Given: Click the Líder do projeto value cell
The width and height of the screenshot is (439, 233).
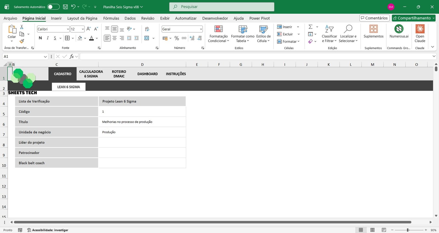Looking at the screenshot, I should [142, 142].
